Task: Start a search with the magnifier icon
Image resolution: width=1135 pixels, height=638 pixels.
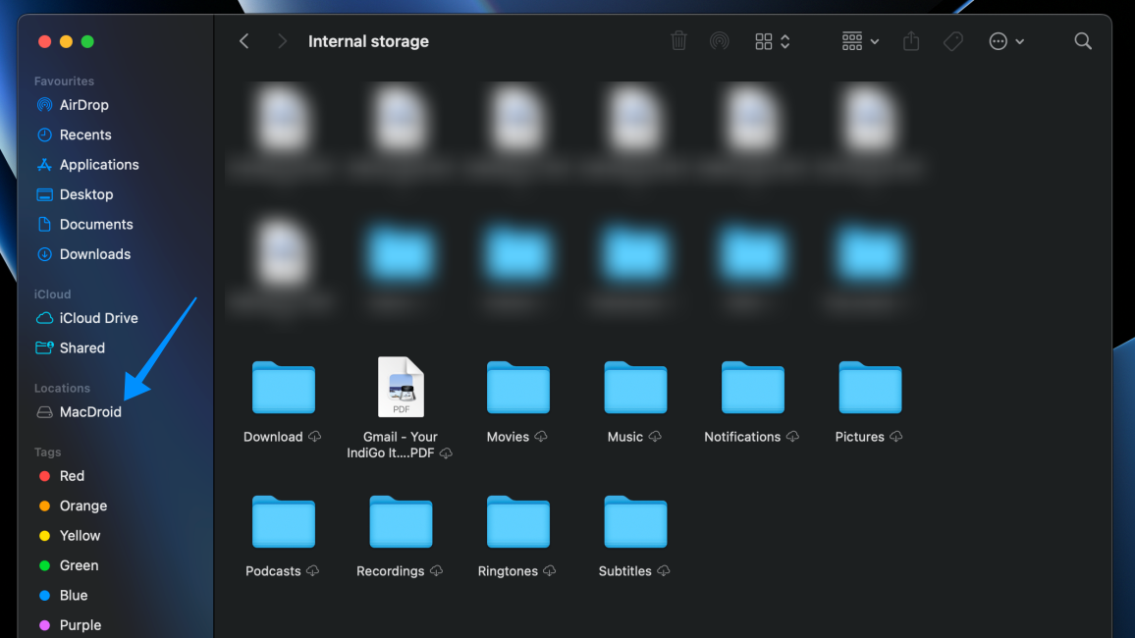Action: 1083,41
